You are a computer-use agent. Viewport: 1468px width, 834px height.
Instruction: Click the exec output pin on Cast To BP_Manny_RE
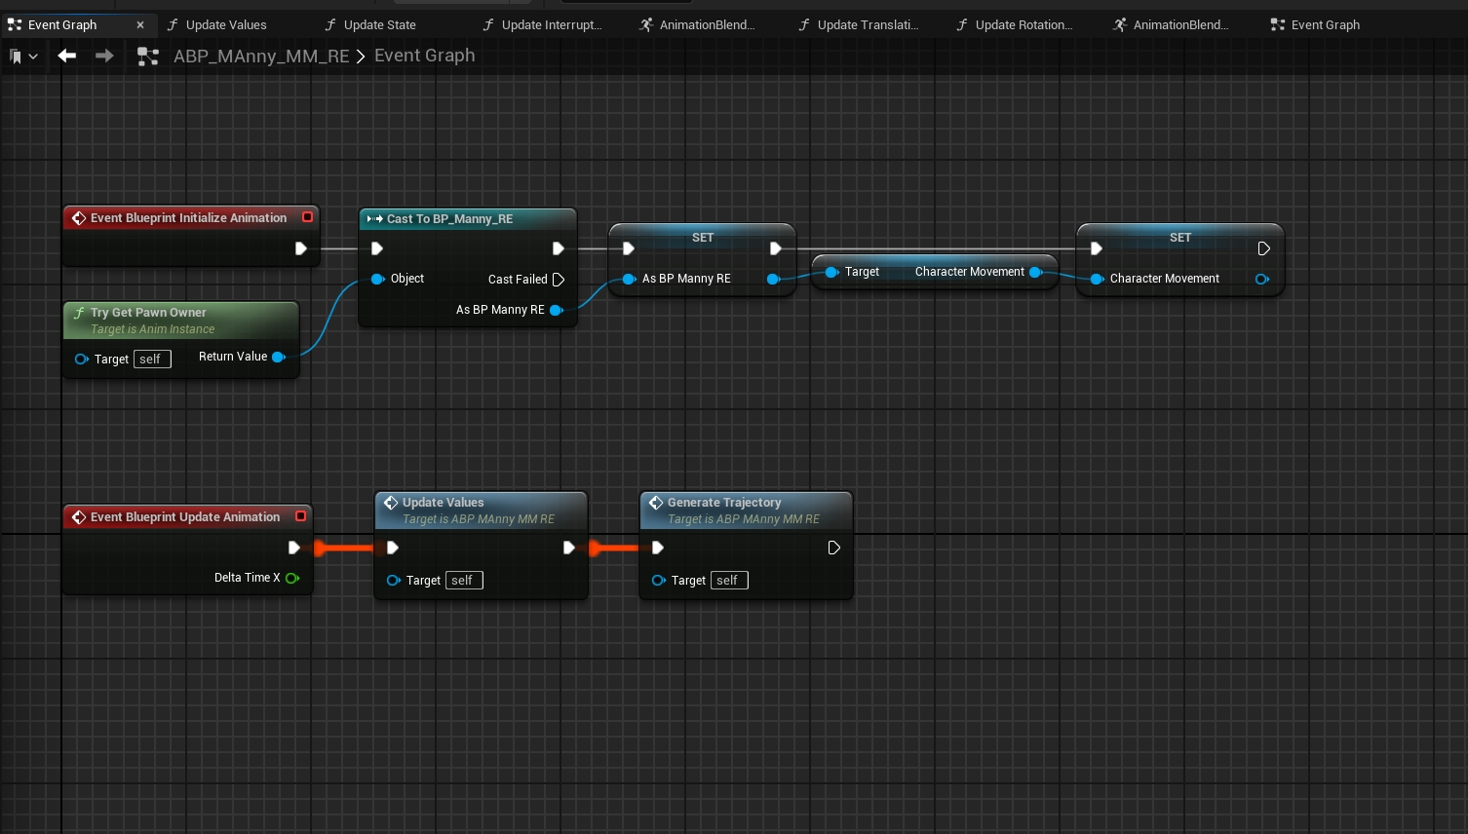(559, 248)
